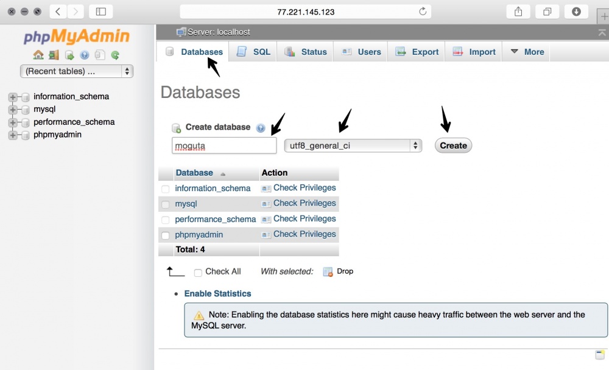Reload navigation panel with green refresh icon

pyautogui.click(x=115, y=55)
